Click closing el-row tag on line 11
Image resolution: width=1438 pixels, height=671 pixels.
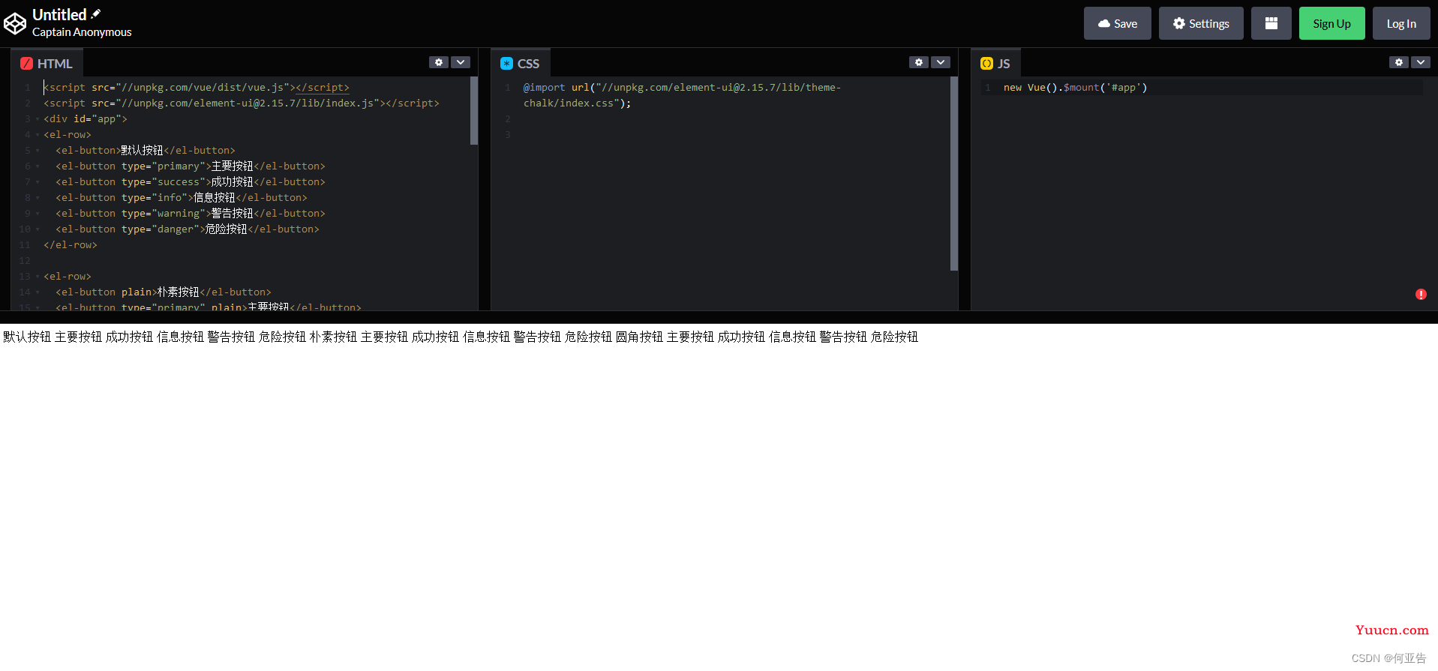click(71, 245)
